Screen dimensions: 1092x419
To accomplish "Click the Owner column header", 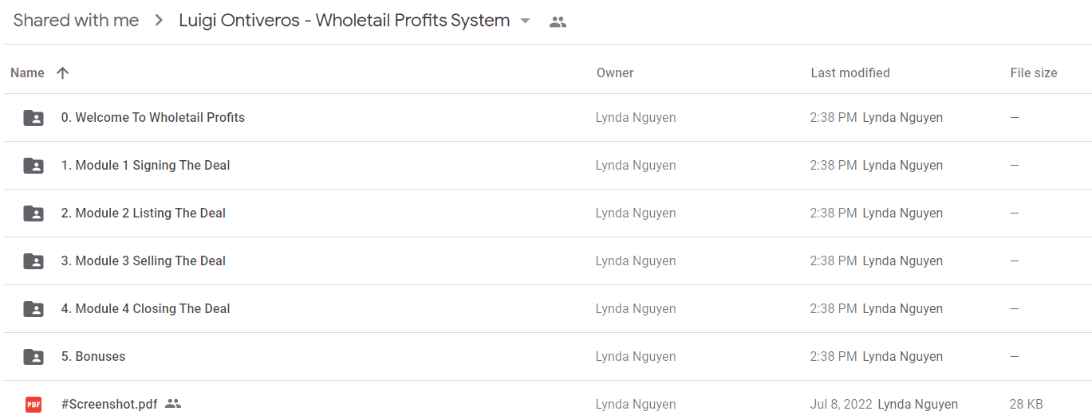I will tap(615, 72).
